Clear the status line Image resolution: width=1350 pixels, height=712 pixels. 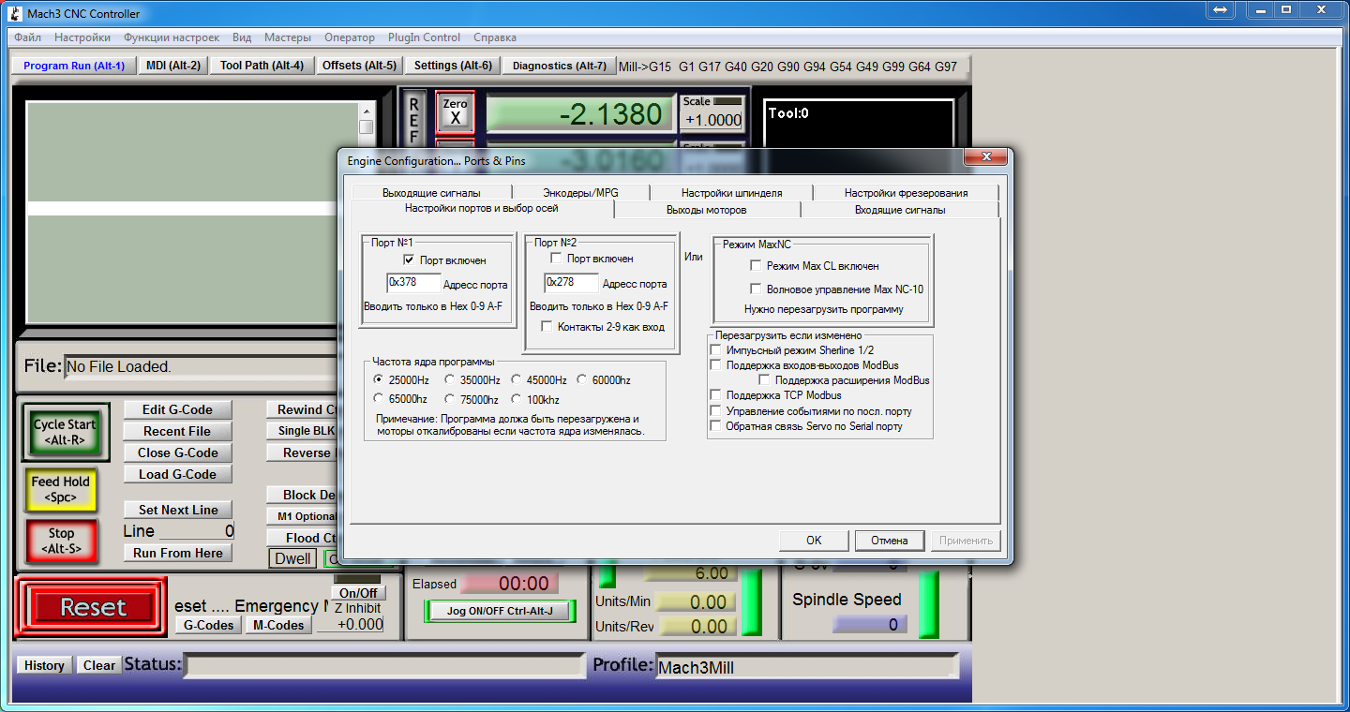tap(98, 665)
